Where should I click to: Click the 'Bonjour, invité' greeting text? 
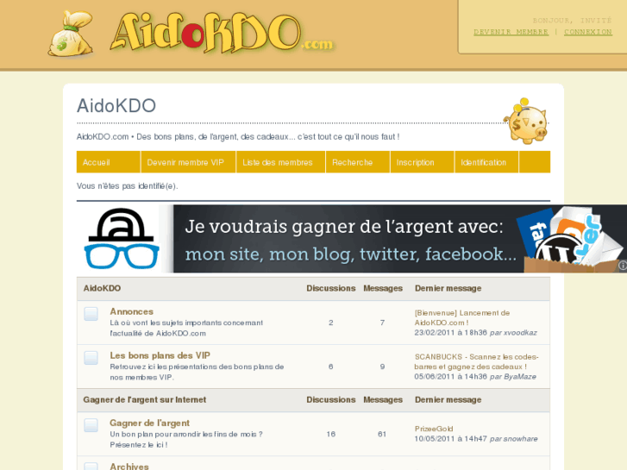572,21
